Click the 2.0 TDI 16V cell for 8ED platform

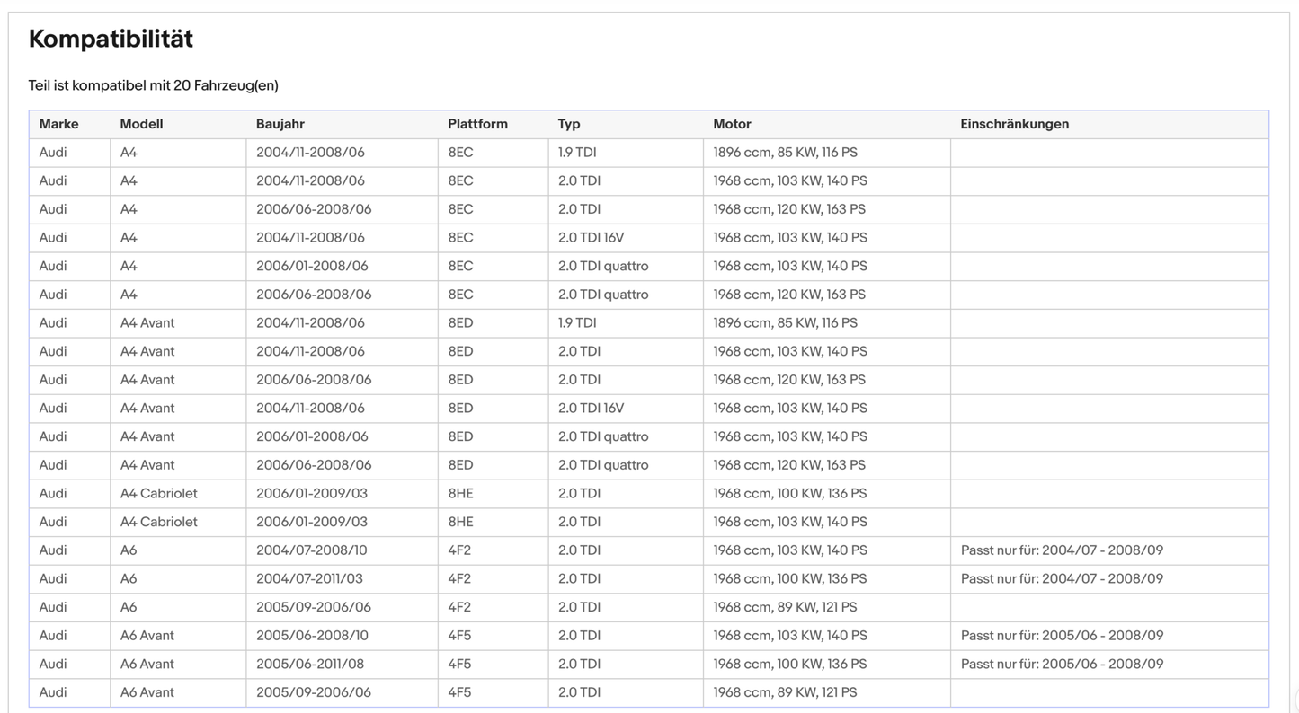[591, 409]
